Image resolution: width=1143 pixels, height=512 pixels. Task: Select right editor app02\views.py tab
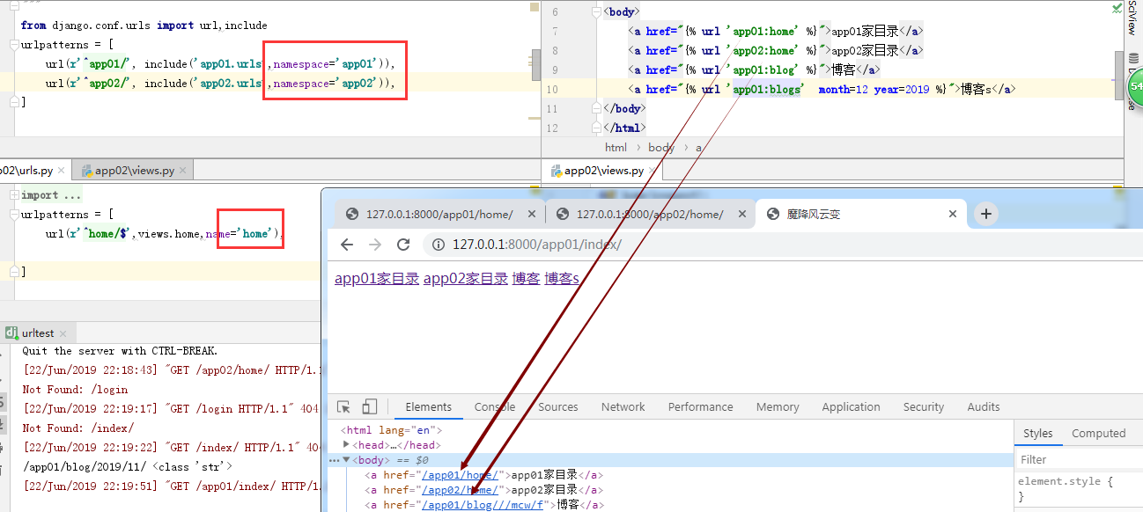pos(602,171)
